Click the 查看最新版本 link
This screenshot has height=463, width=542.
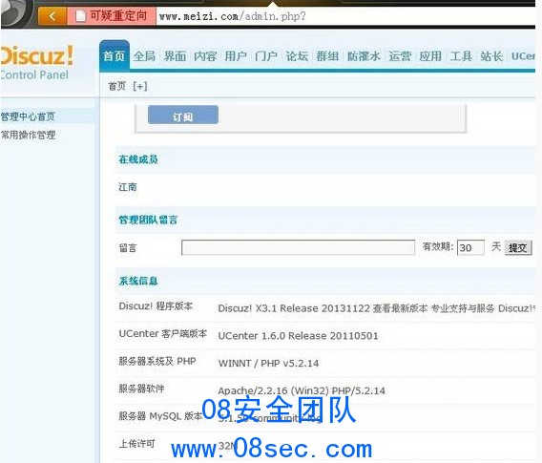[400, 308]
